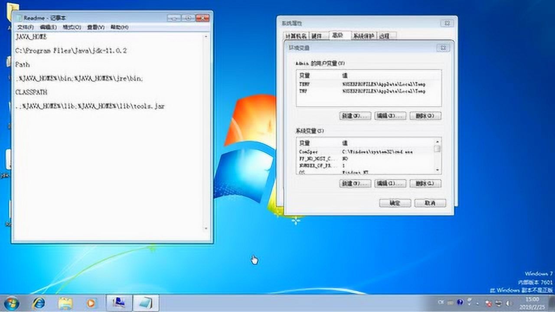The image size is (555, 312).
Task: Click system variables list scroll up arrow
Action: 437,142
